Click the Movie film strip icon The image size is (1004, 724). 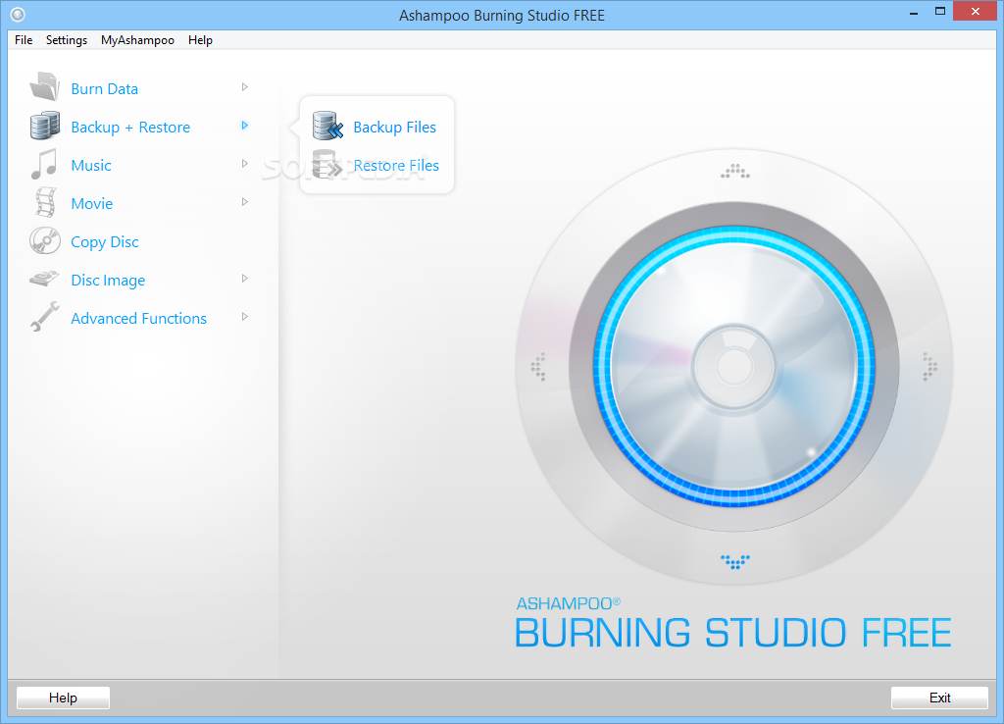coord(45,202)
